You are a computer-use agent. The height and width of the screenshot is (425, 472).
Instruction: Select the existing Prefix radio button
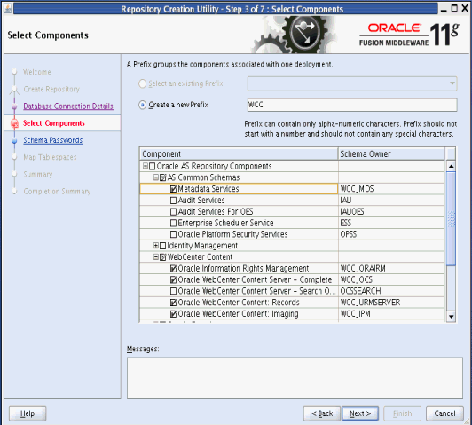tap(142, 83)
